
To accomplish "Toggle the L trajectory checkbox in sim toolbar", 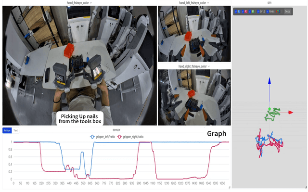I will point(236,12).
